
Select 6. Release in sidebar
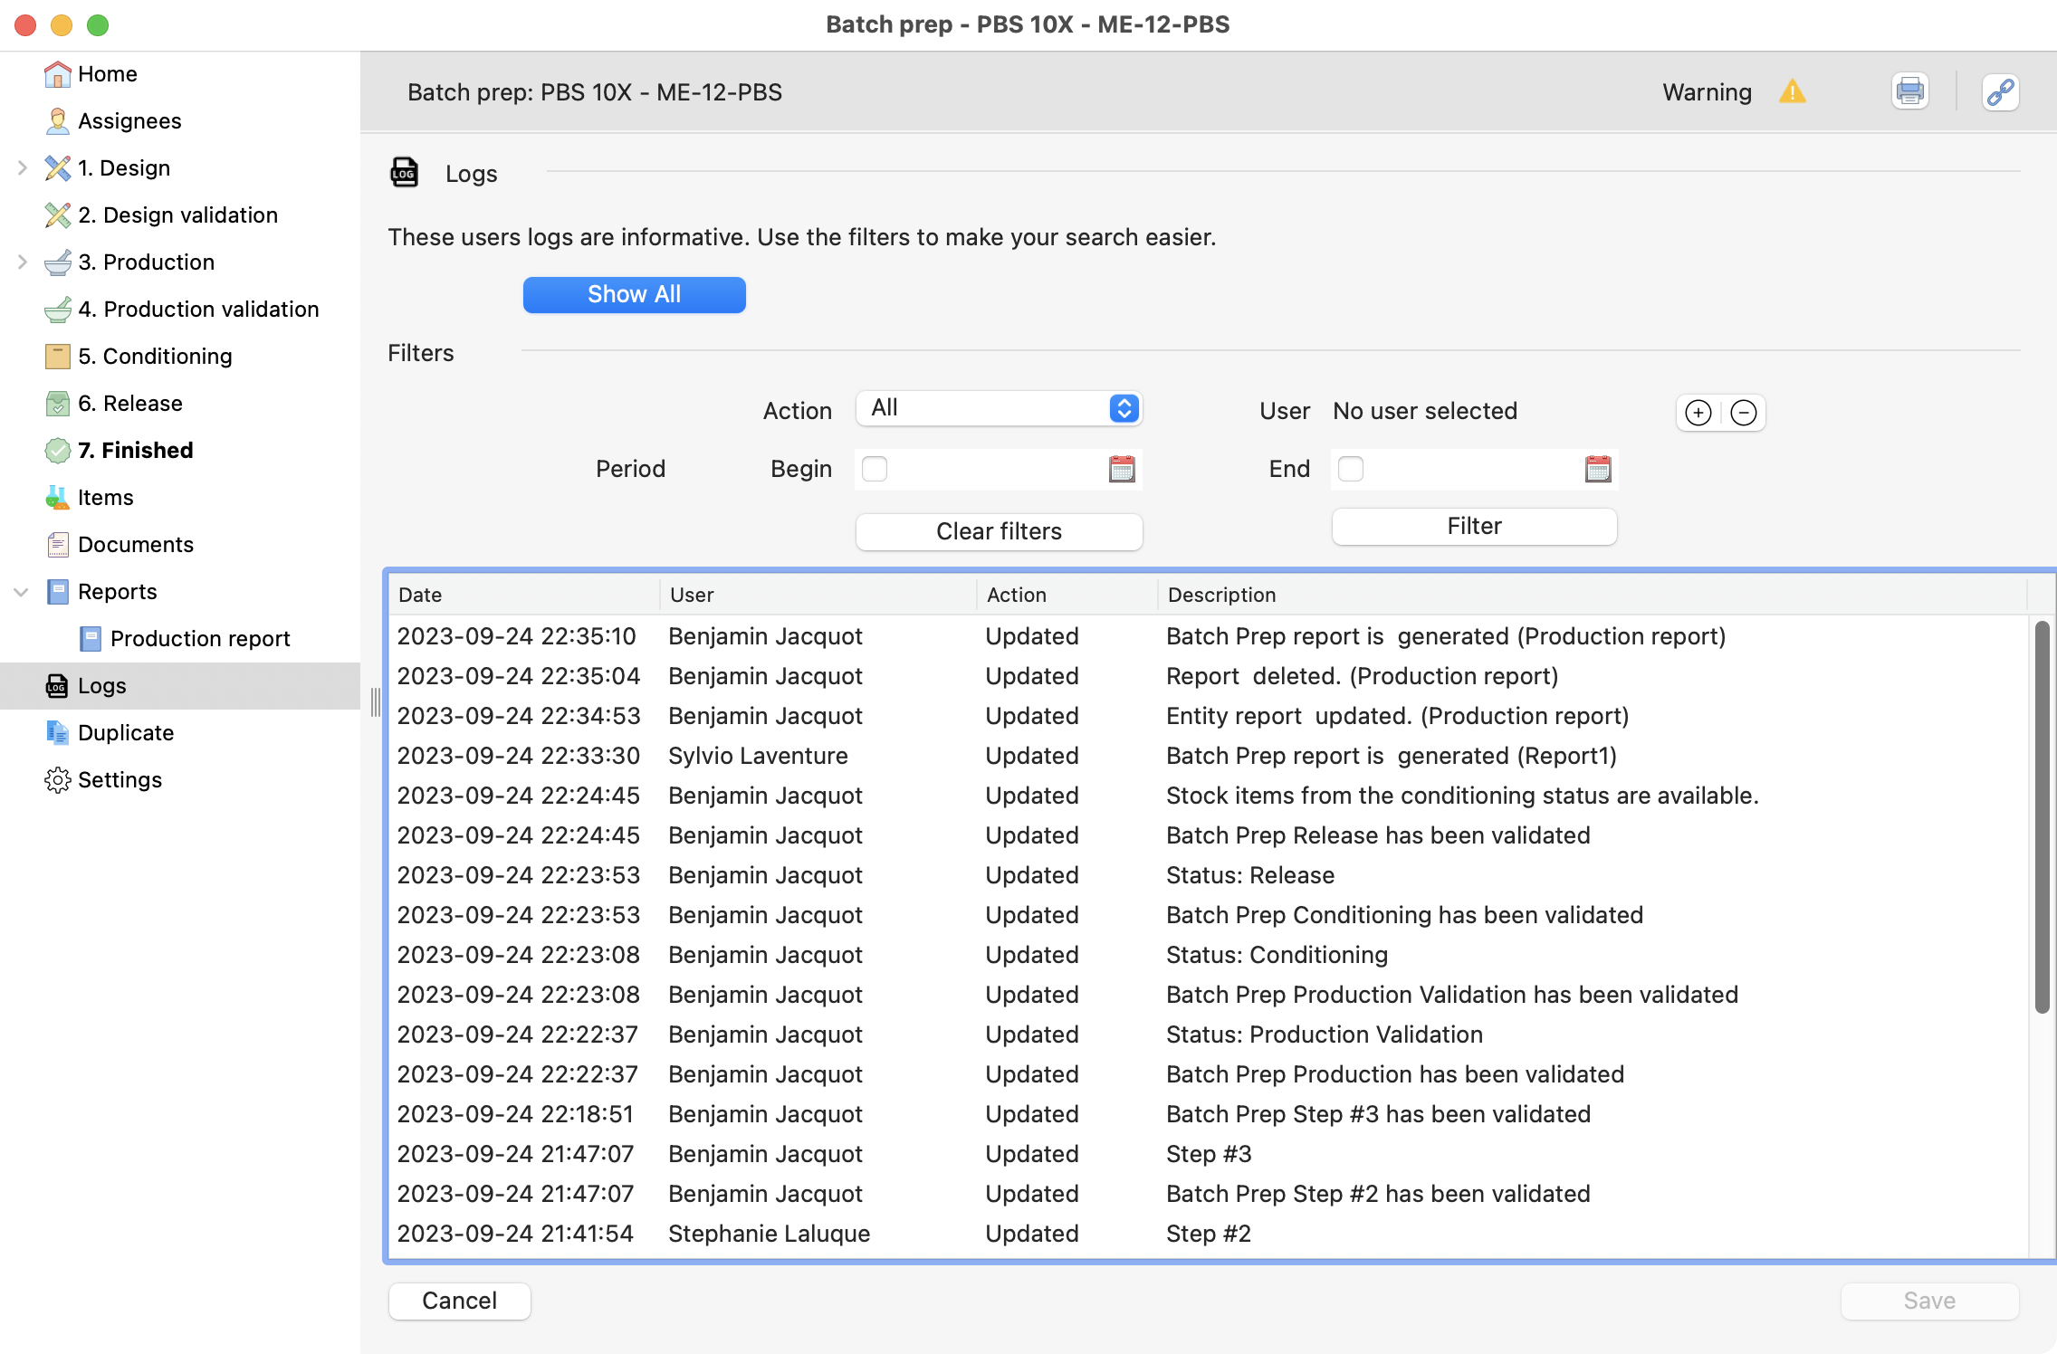pos(130,404)
